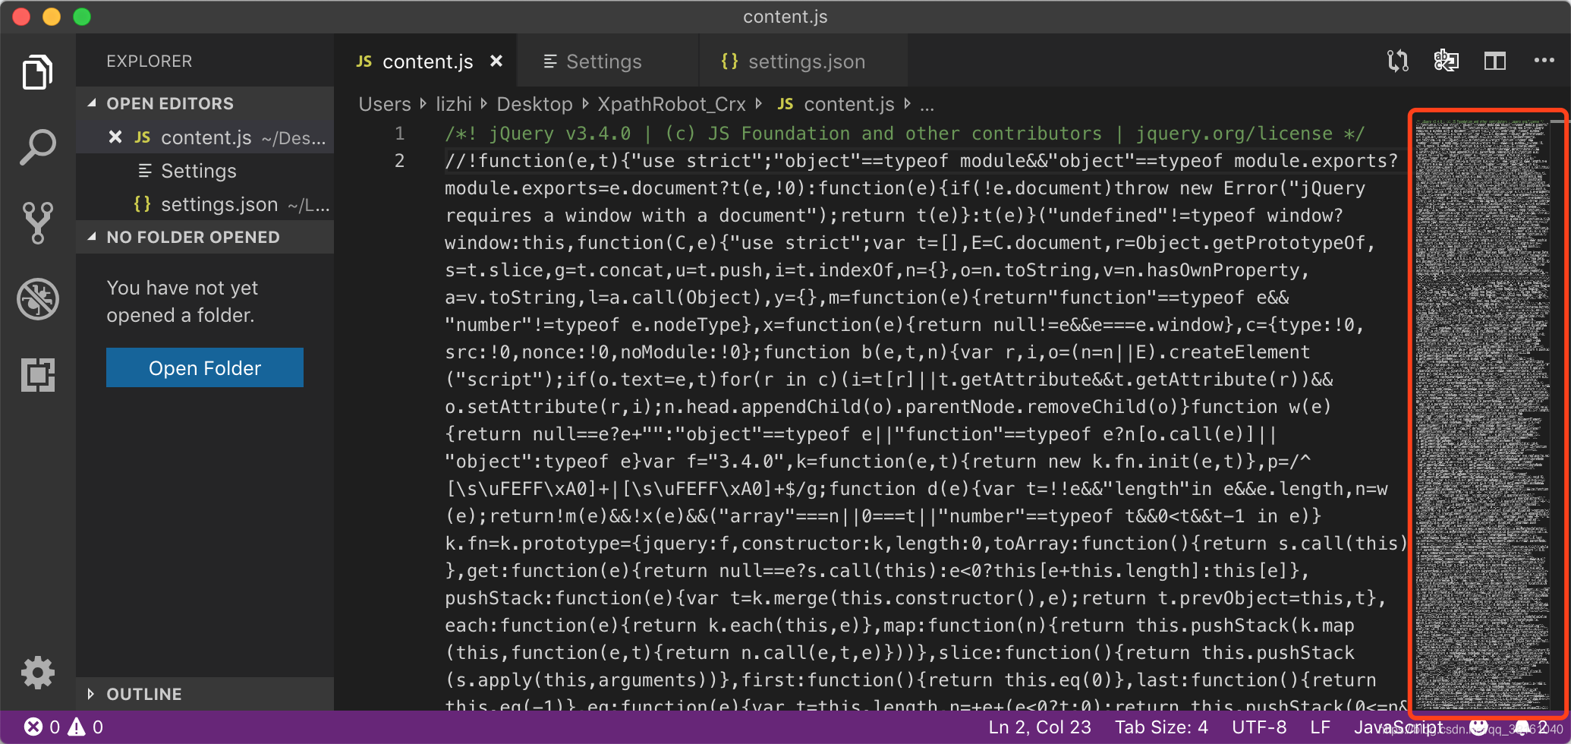Viewport: 1571px width, 744px height.
Task: Close content.js in Open Editors list
Action: pyautogui.click(x=115, y=137)
